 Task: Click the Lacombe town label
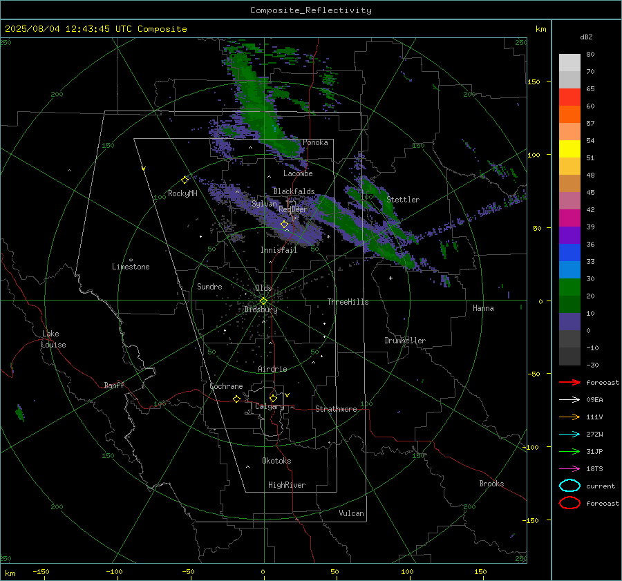(x=298, y=173)
